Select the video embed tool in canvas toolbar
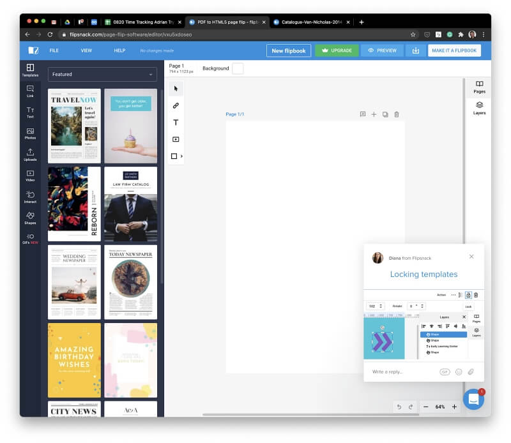 pyautogui.click(x=176, y=139)
